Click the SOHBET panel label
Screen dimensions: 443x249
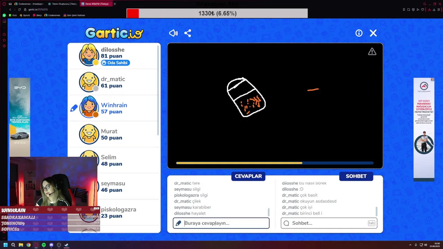356,176
